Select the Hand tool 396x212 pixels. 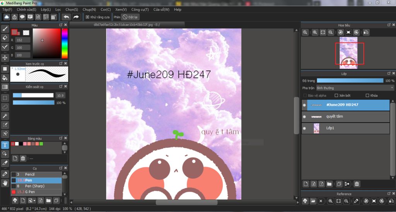[5, 183]
